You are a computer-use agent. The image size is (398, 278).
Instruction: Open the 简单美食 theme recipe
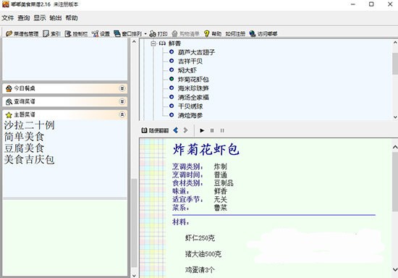24,137
